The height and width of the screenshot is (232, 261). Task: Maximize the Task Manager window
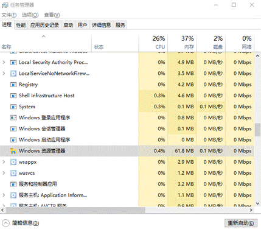click(234, 5)
